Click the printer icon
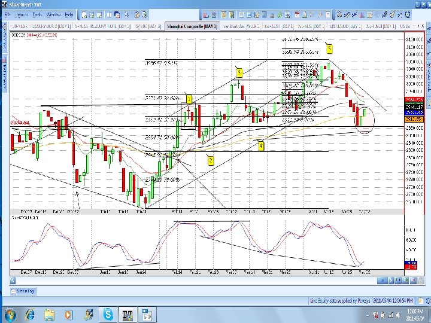Viewport: 431px width, 323px height. click(x=272, y=15)
